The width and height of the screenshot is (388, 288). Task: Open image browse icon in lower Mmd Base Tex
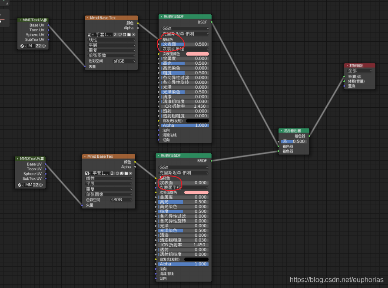pos(87,173)
